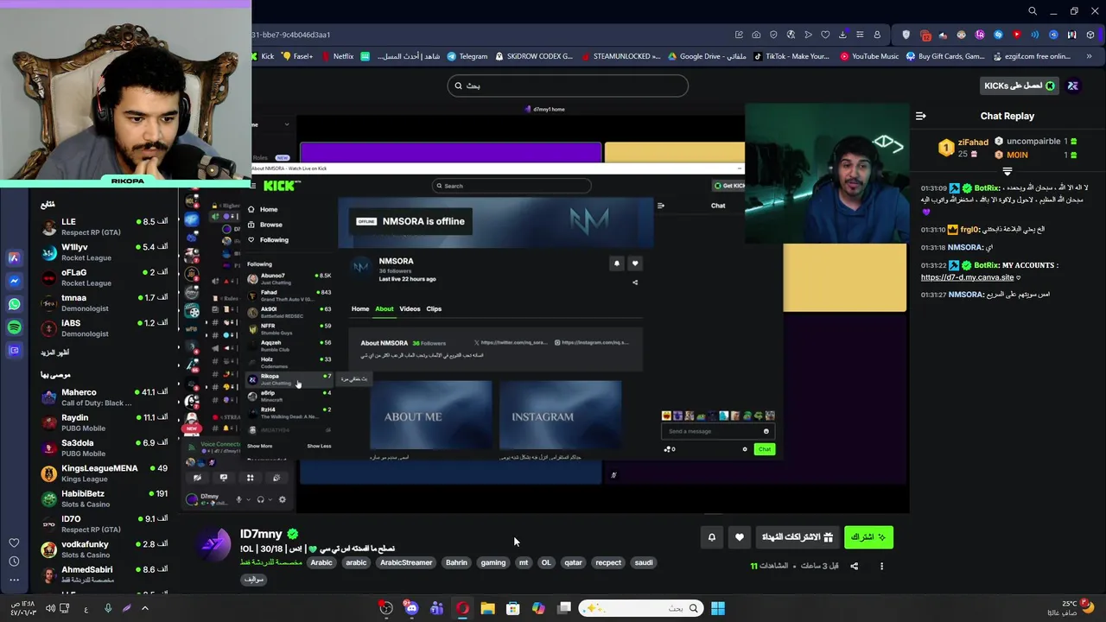Open bookmarks heart in Opera sidebar
This screenshot has height=622, width=1106.
pyautogui.click(x=14, y=543)
